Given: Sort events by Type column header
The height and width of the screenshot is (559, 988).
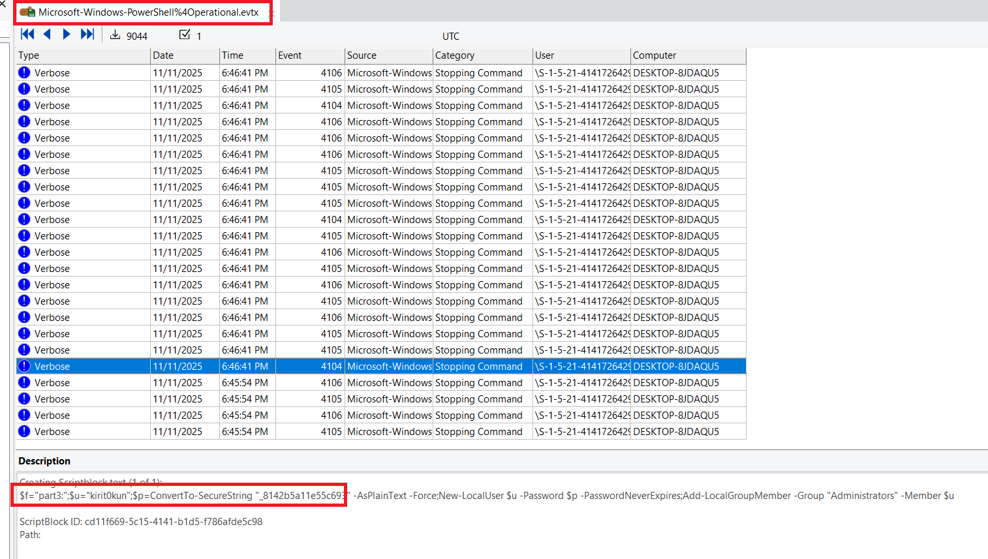Looking at the screenshot, I should [x=83, y=55].
